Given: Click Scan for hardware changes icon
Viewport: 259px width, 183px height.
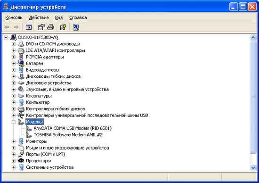Looking at the screenshot, I should (x=76, y=27).
